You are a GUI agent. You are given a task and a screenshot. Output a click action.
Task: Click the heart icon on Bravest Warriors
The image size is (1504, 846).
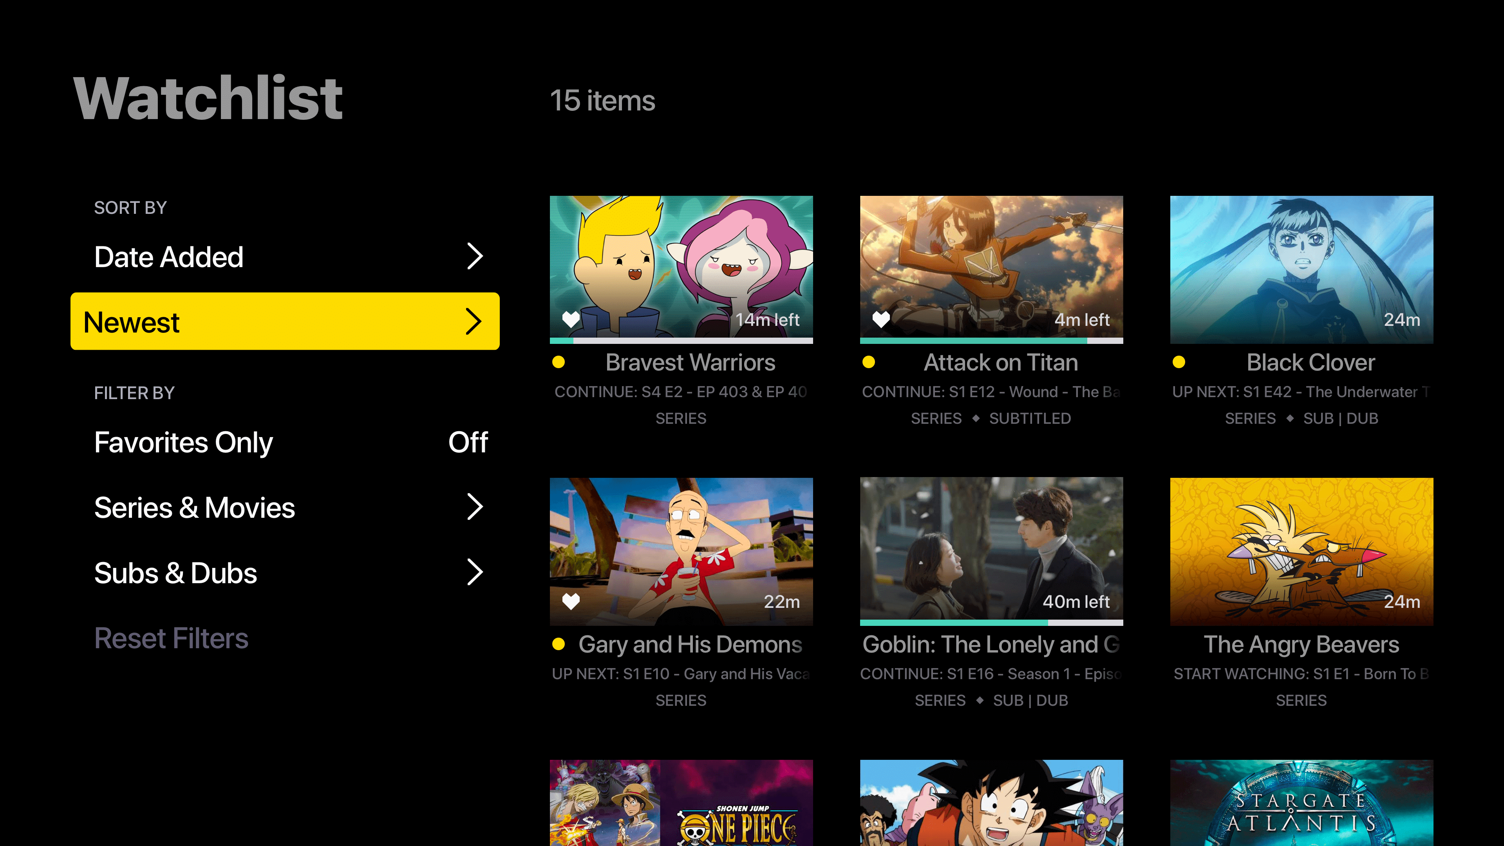point(570,319)
